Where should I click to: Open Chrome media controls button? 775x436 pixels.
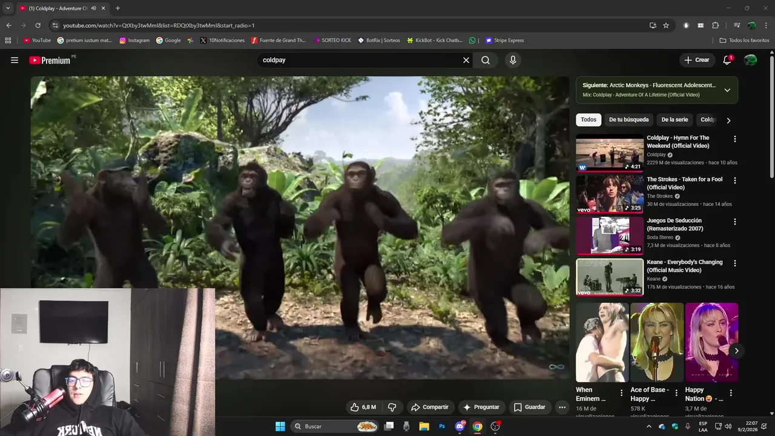pos(737,25)
